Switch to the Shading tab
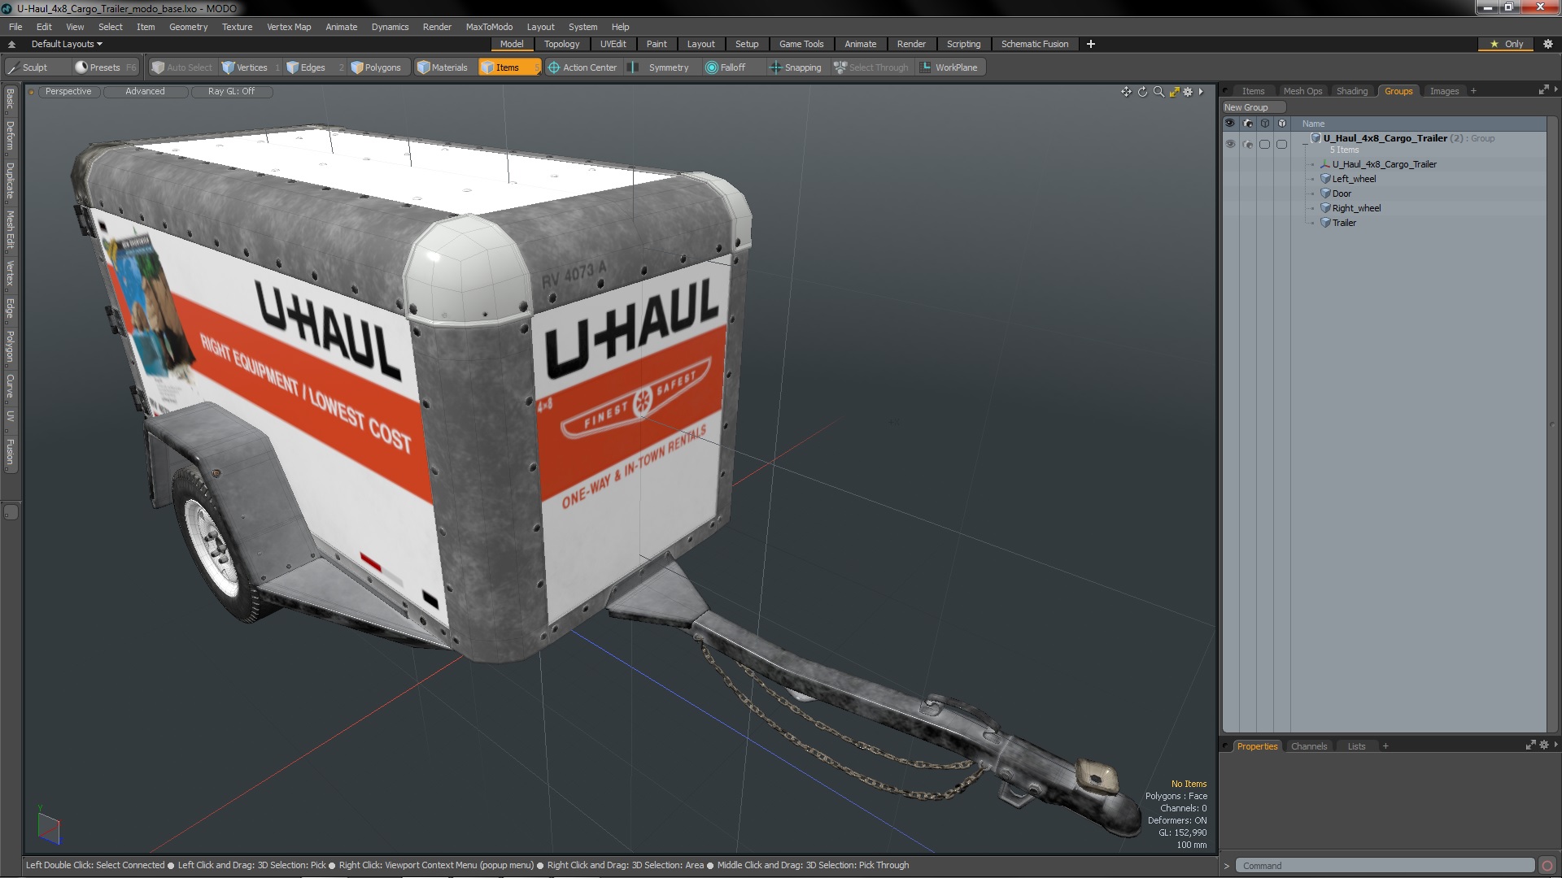1562x878 pixels. click(1352, 91)
